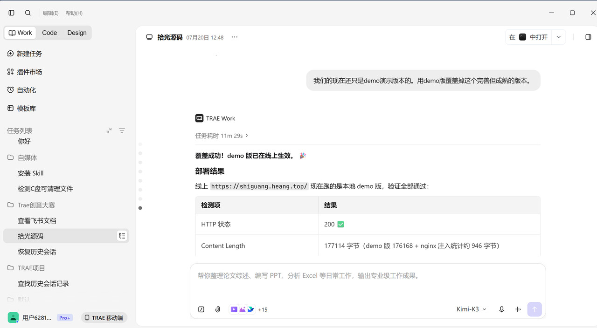Open the 编辑(E) menu
Viewport: 597px width, 328px height.
tap(51, 13)
